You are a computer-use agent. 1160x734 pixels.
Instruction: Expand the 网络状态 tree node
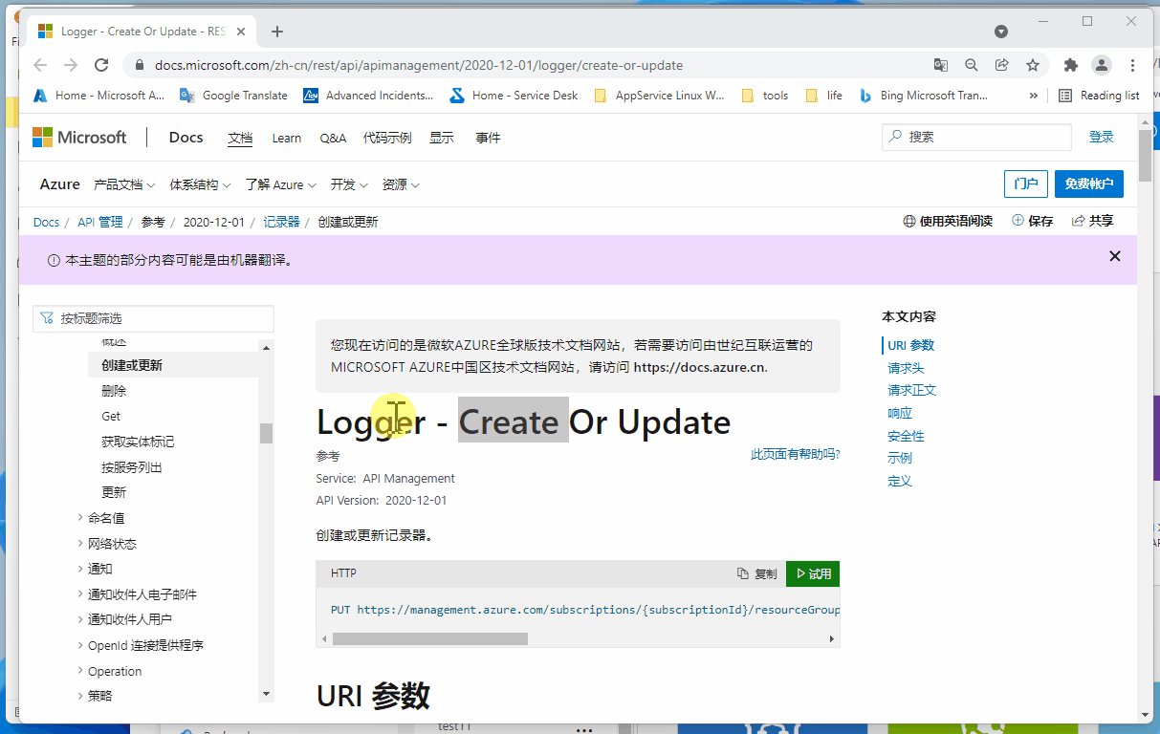point(80,544)
